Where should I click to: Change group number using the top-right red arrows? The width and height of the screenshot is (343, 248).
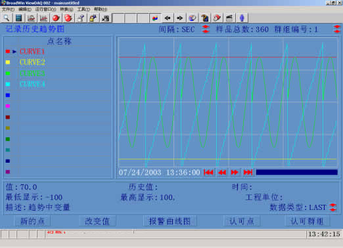pos(337,29)
